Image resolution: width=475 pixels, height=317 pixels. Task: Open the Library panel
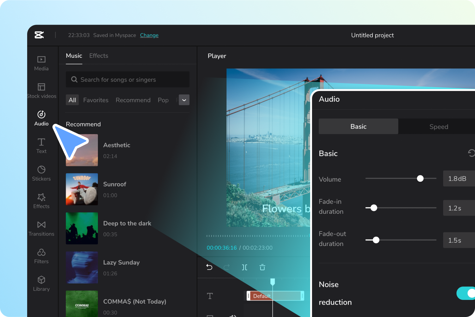(41, 284)
